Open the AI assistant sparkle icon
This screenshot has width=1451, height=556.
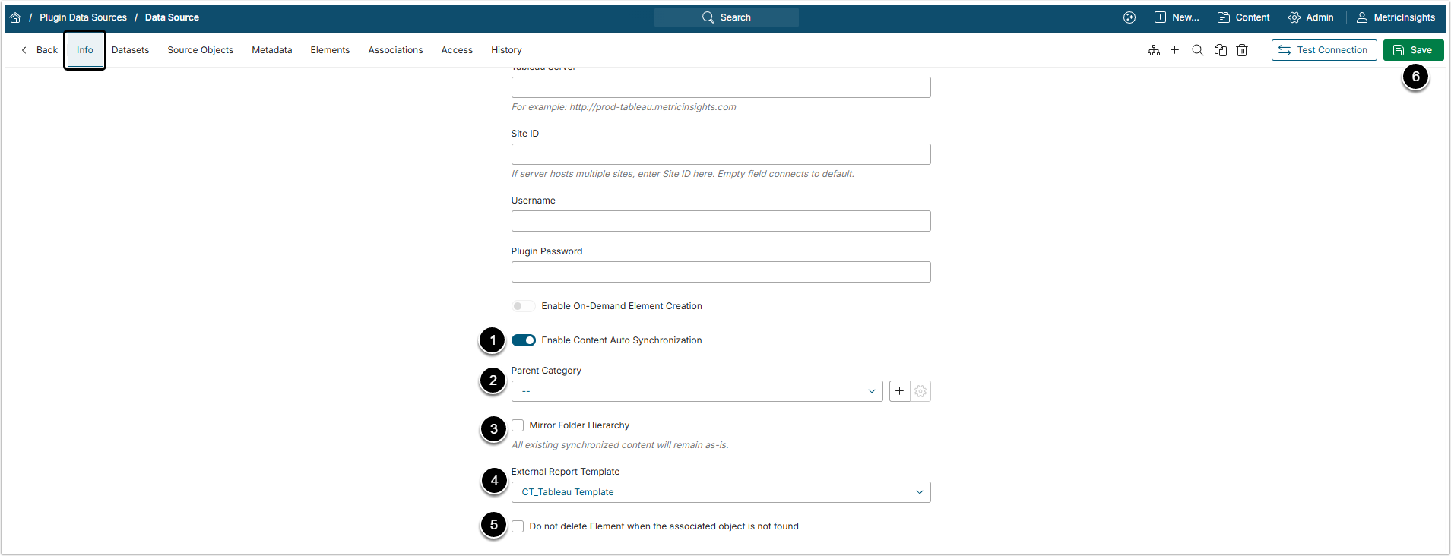click(1129, 17)
